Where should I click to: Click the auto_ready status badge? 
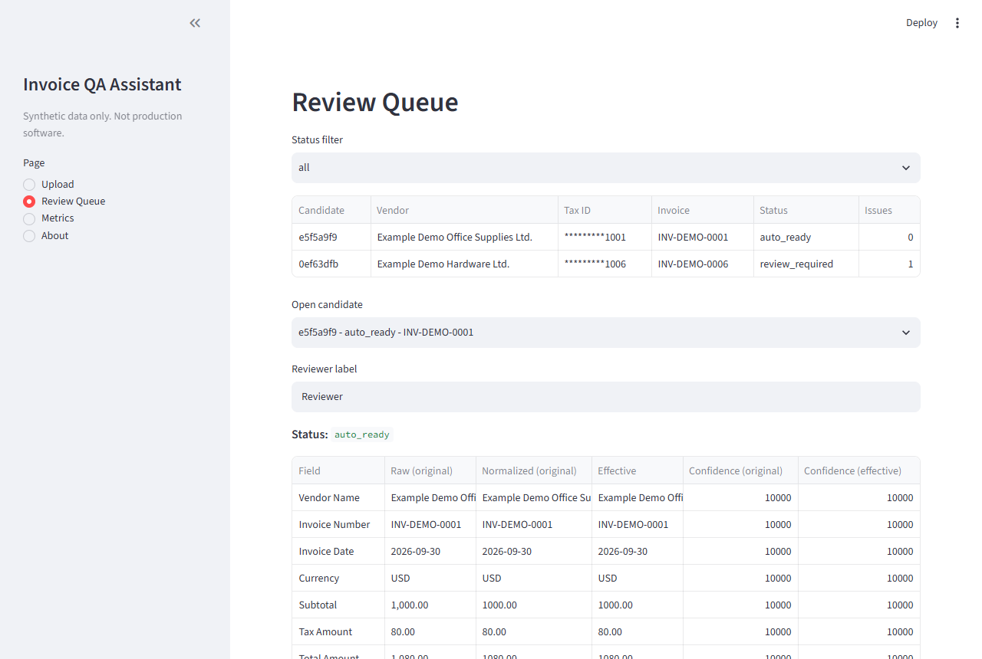(x=362, y=434)
